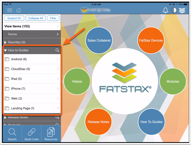Check the Wi-Fi status icon
Viewport: 191px width, 145px height.
(10, 4)
